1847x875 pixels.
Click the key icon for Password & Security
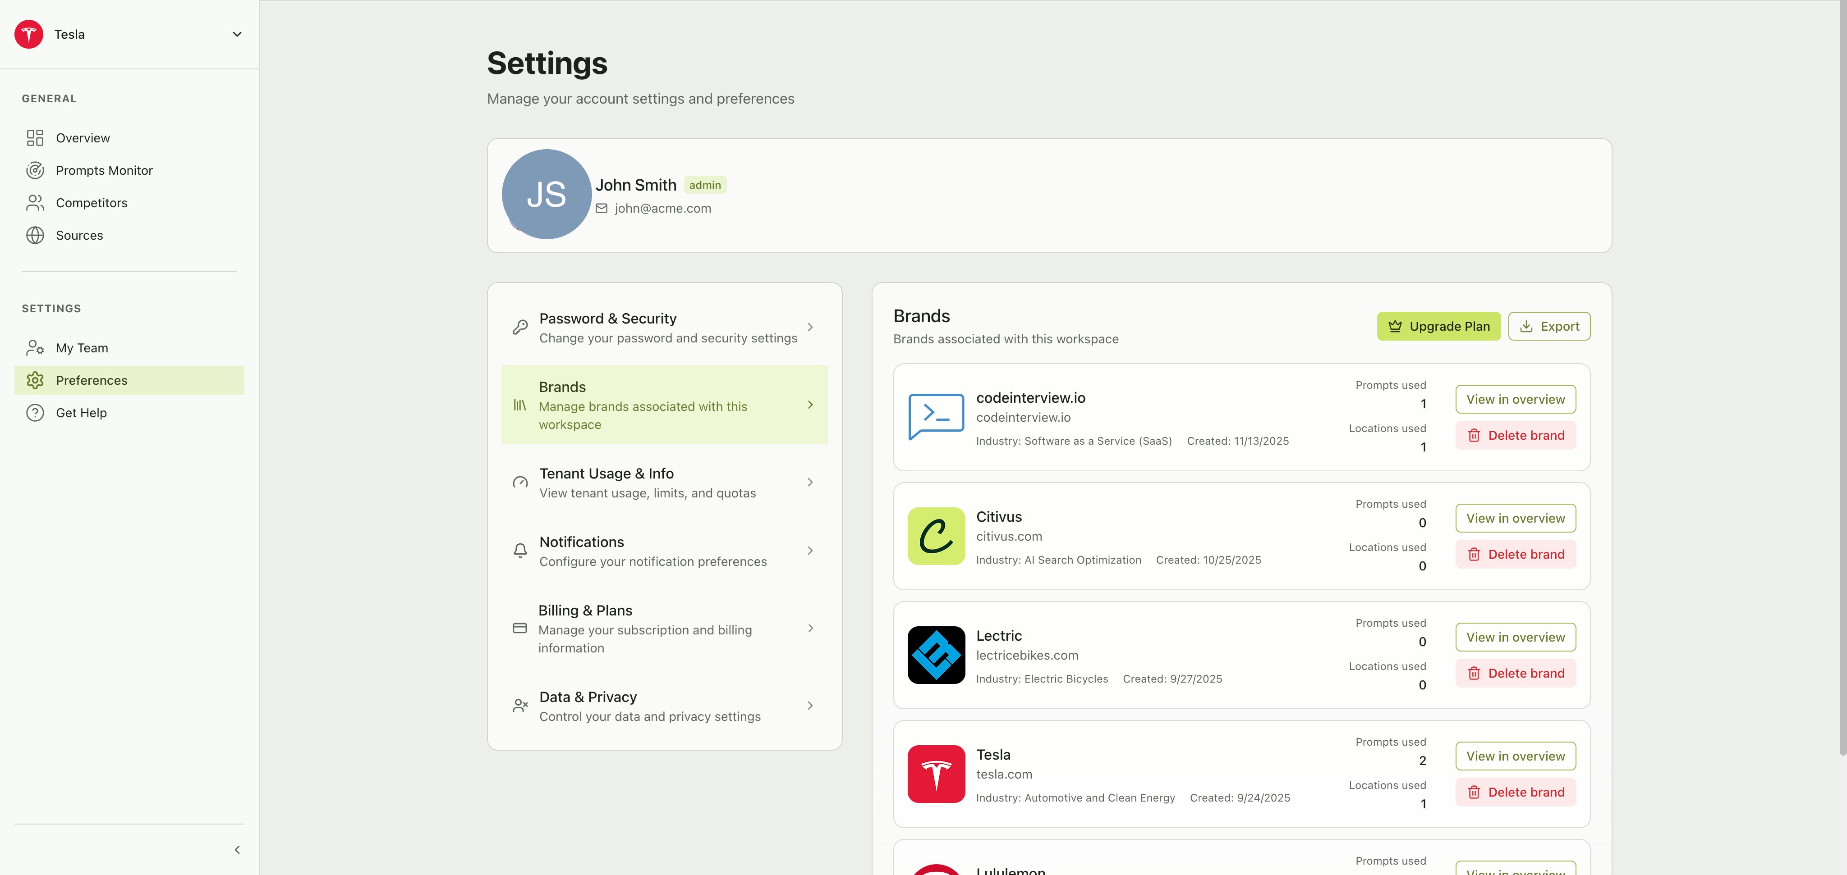[x=520, y=328]
